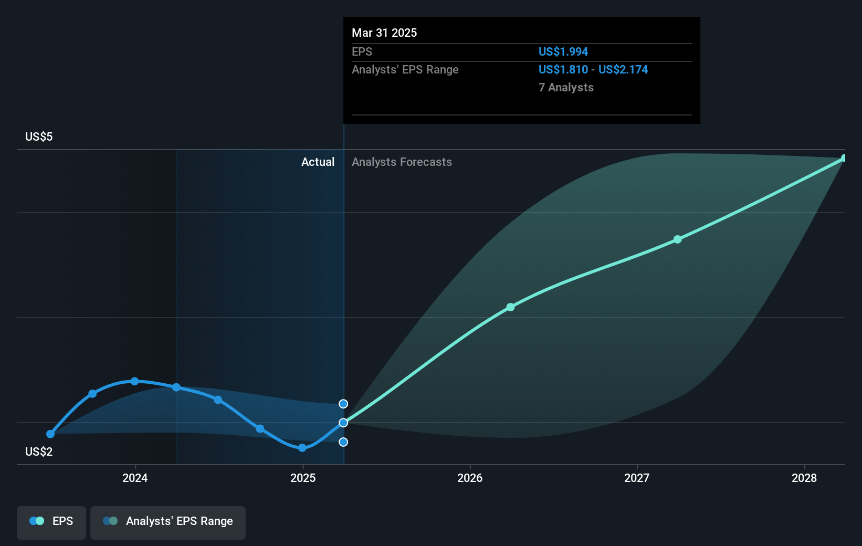Click the EPS value US$1.994
The height and width of the screenshot is (546, 862).
click(x=563, y=52)
